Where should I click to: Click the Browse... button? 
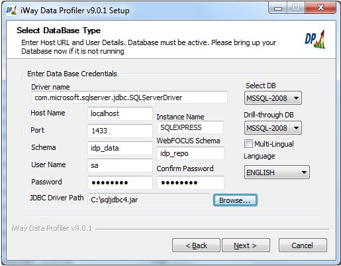(x=235, y=200)
